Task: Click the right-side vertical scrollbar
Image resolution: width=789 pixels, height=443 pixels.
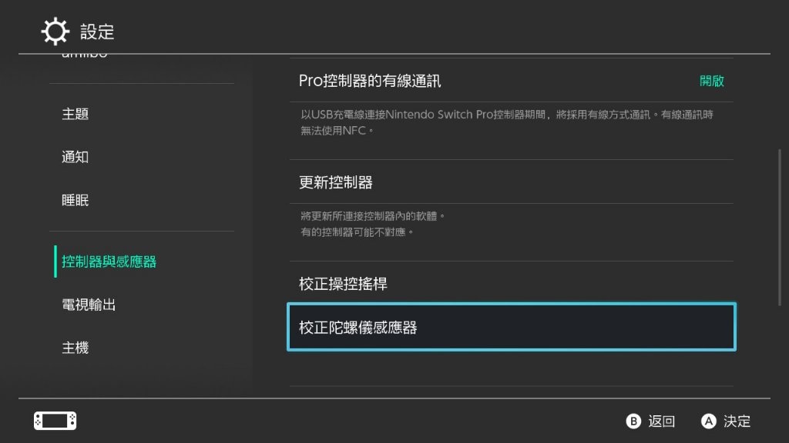Action: 780,227
